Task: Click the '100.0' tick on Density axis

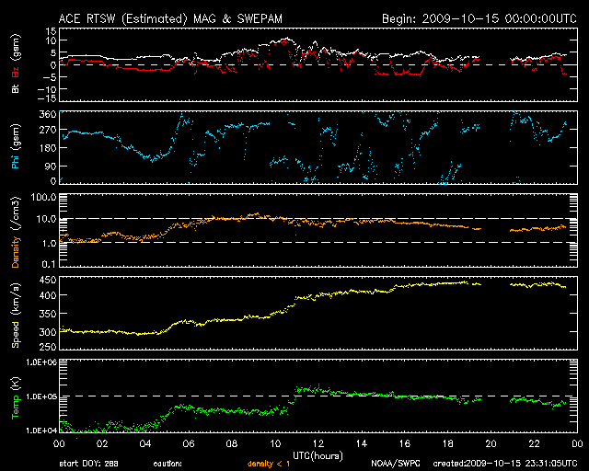Action: pos(43,198)
